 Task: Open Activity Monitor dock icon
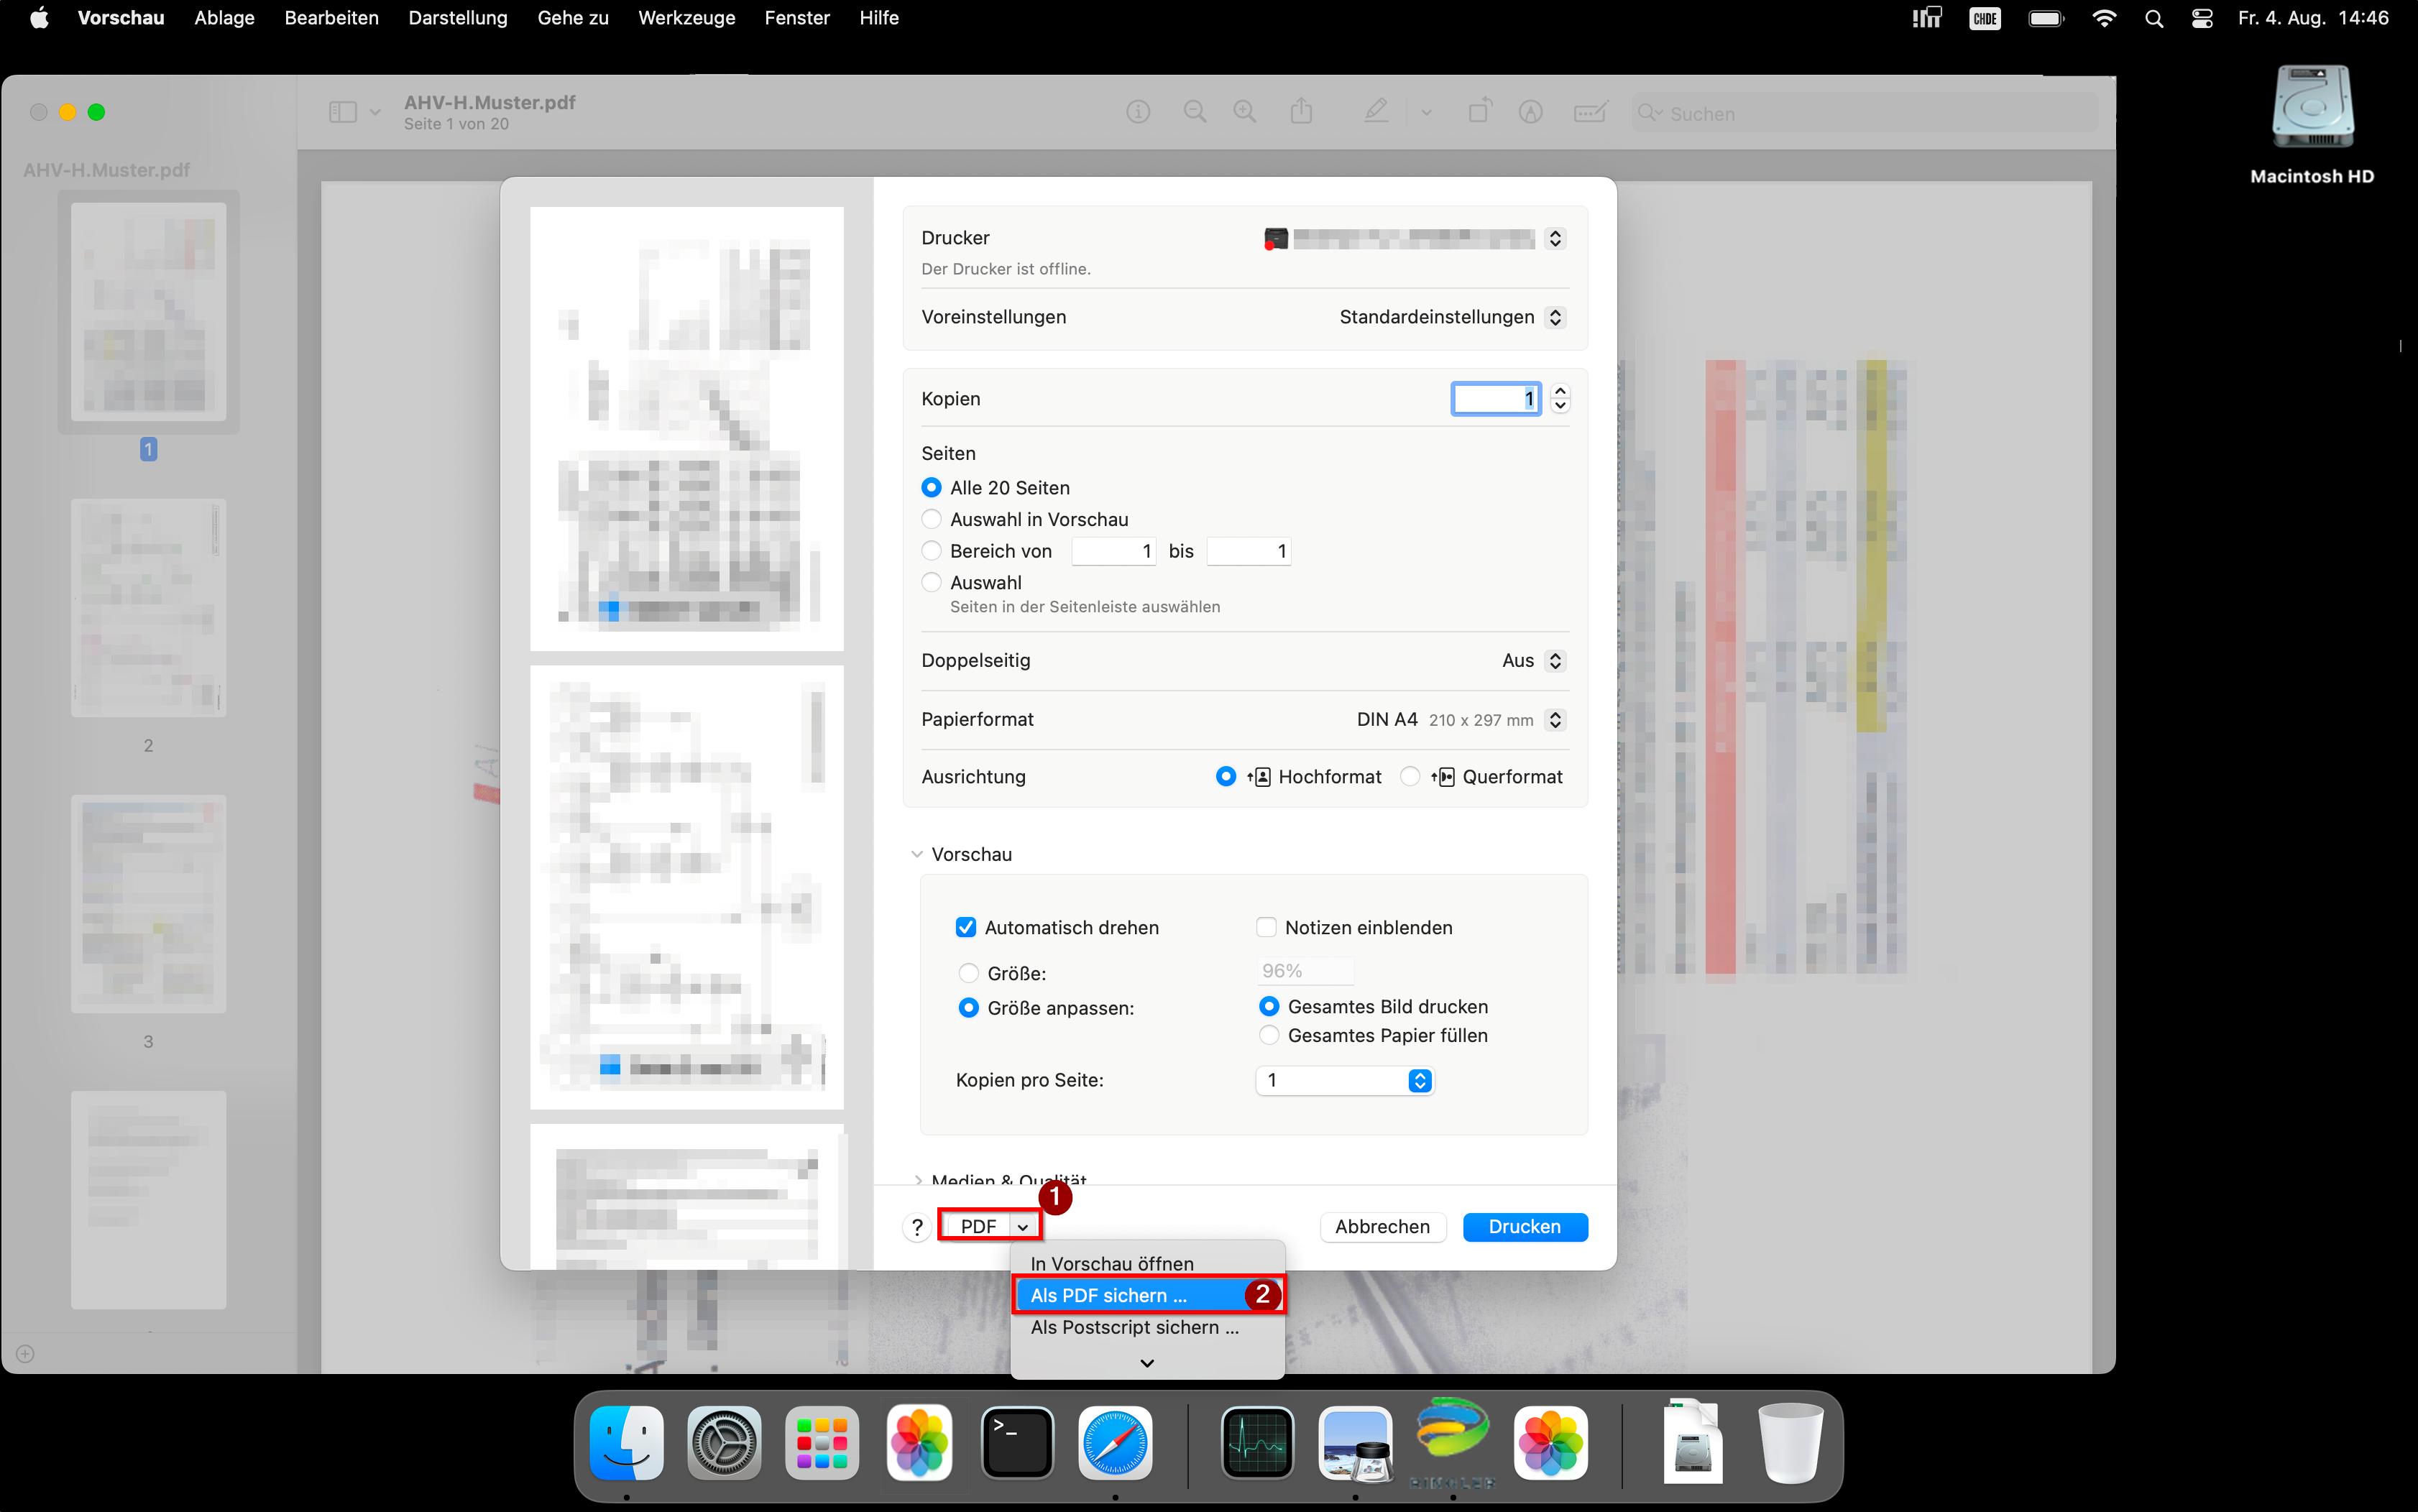tap(1257, 1443)
